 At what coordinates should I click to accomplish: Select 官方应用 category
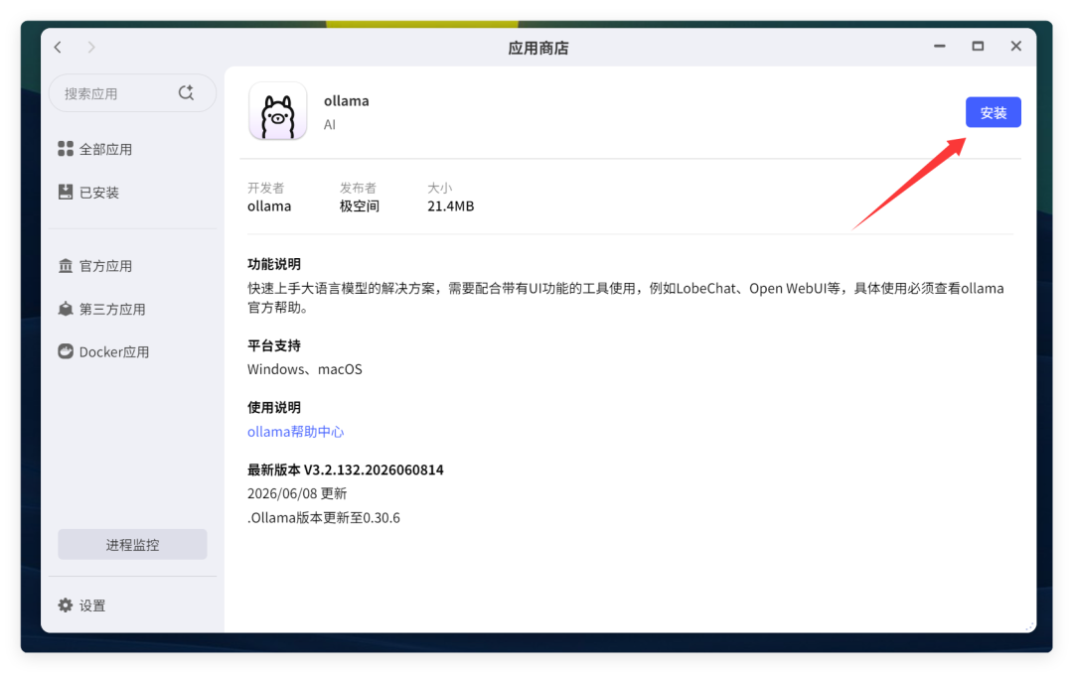(x=105, y=266)
